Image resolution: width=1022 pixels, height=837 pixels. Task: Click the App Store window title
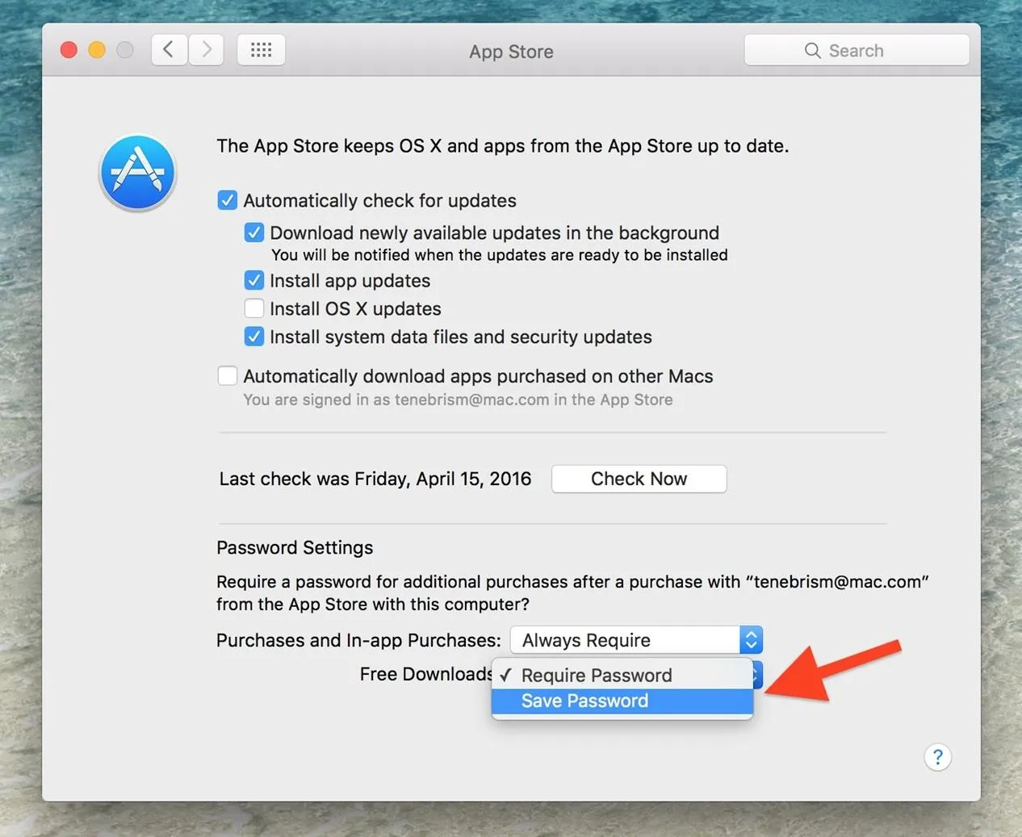coord(511,52)
